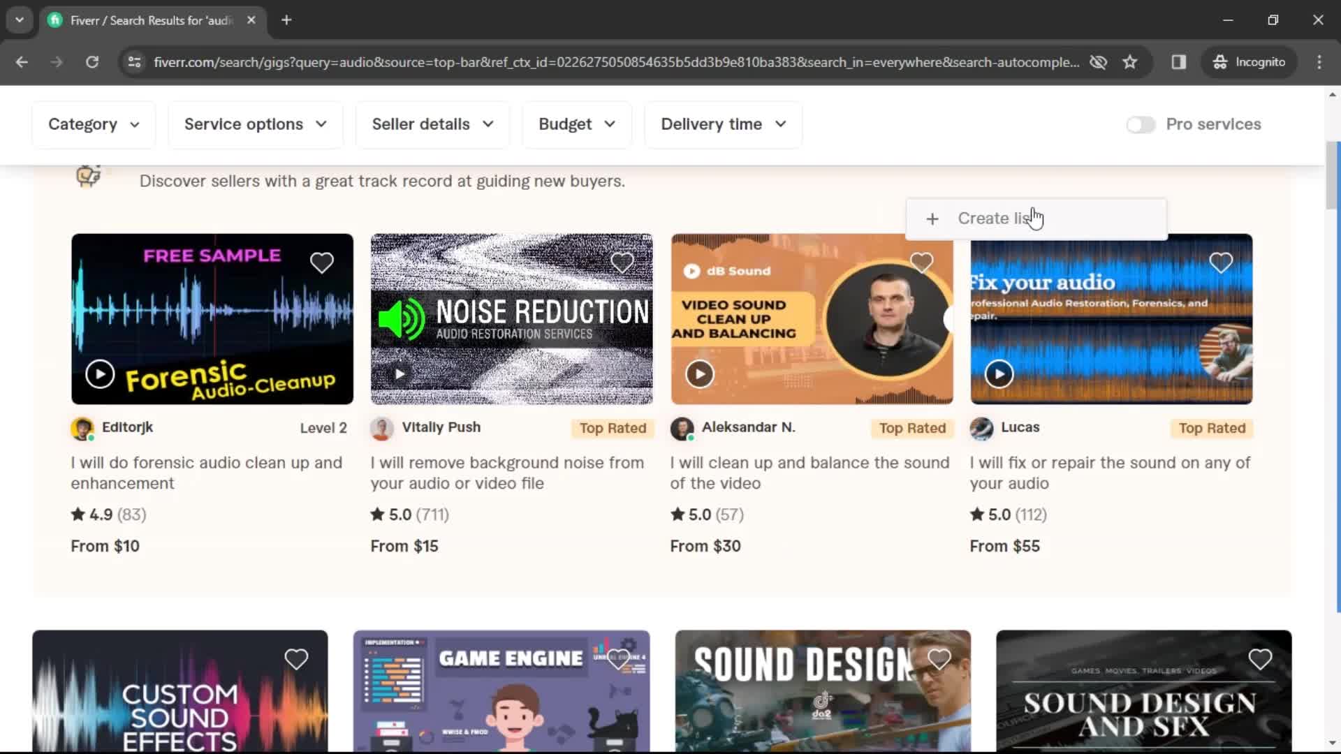The image size is (1341, 754).
Task: Open Sound Design and SFX gig thumbnail
Action: point(1144,691)
